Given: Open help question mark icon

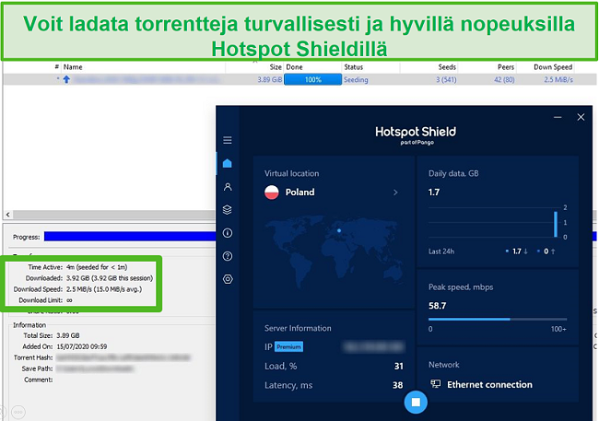Looking at the screenshot, I should tap(228, 256).
